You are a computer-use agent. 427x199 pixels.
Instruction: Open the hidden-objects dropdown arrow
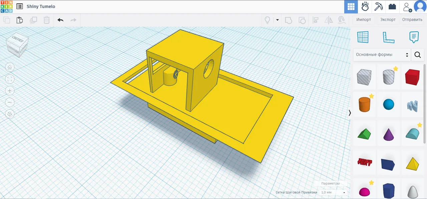tap(277, 20)
